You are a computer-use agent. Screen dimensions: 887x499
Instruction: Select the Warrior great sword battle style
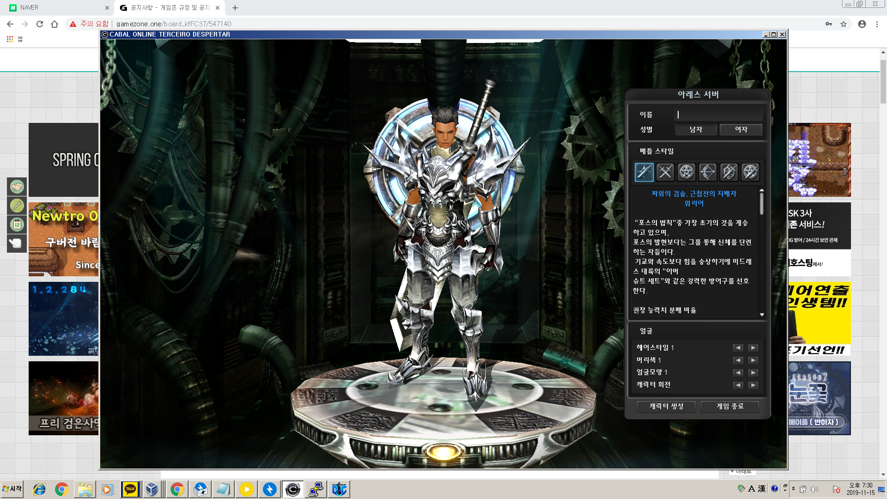[644, 172]
